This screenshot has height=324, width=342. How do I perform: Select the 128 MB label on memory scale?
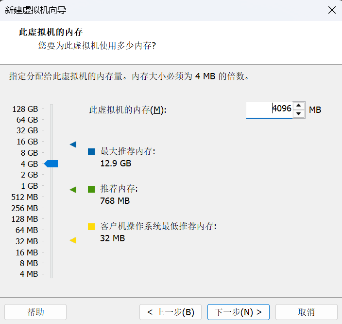25,219
